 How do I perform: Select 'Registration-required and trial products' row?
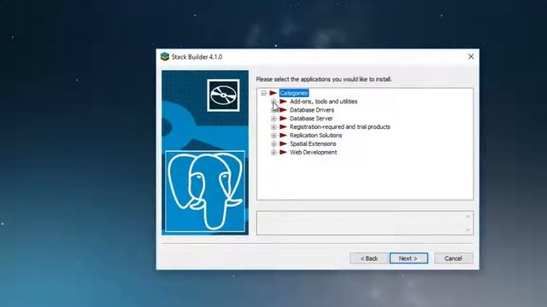coord(340,127)
